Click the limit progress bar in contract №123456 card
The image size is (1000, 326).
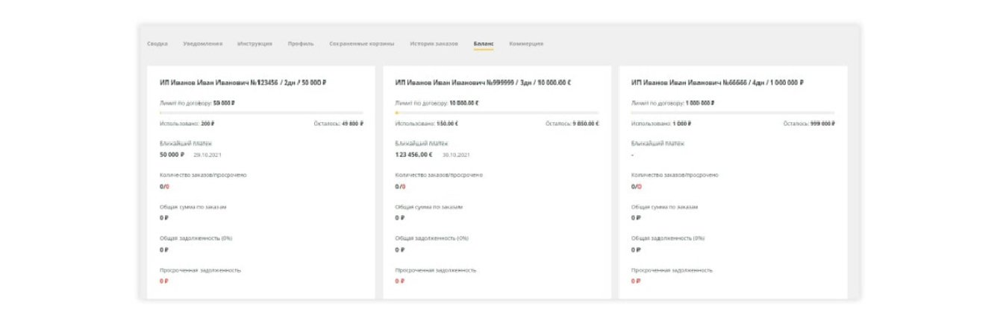click(x=261, y=113)
